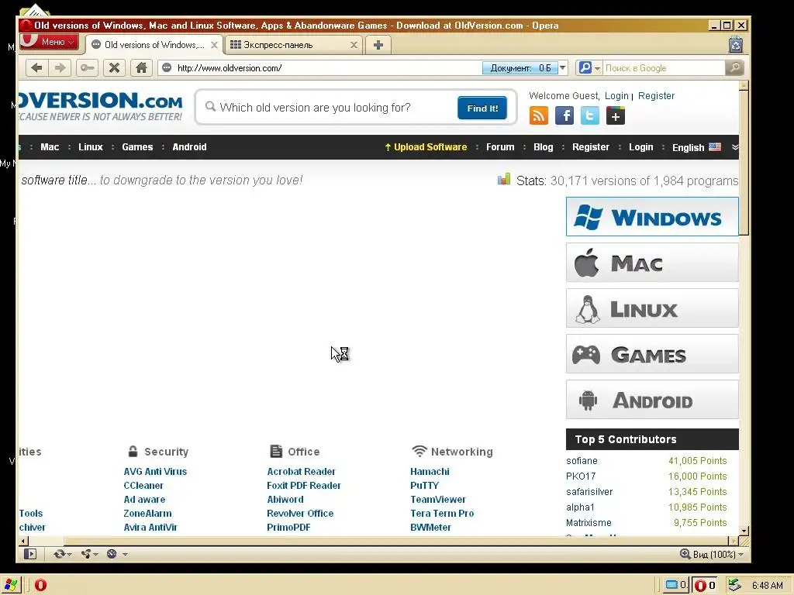Select the Android platform button
The image size is (794, 595).
(652, 400)
